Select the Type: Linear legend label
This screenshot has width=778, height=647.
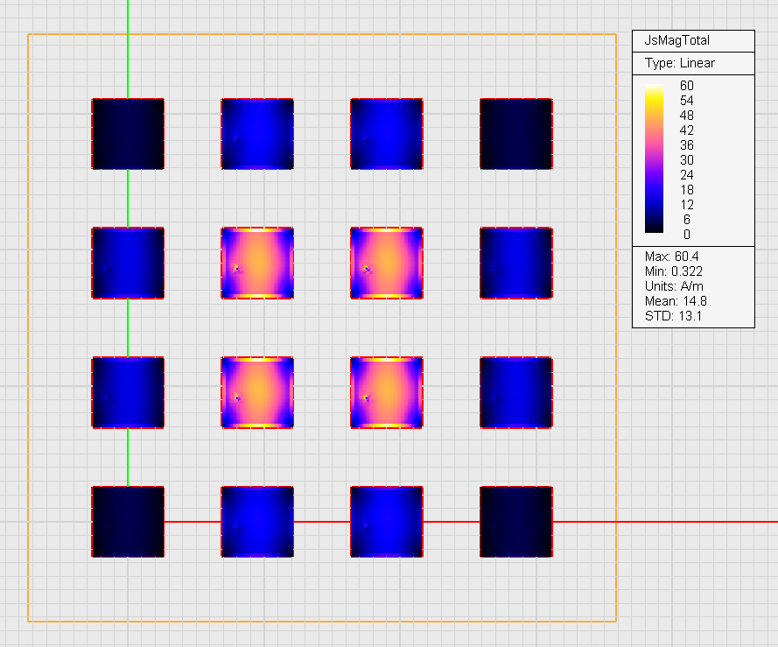679,63
